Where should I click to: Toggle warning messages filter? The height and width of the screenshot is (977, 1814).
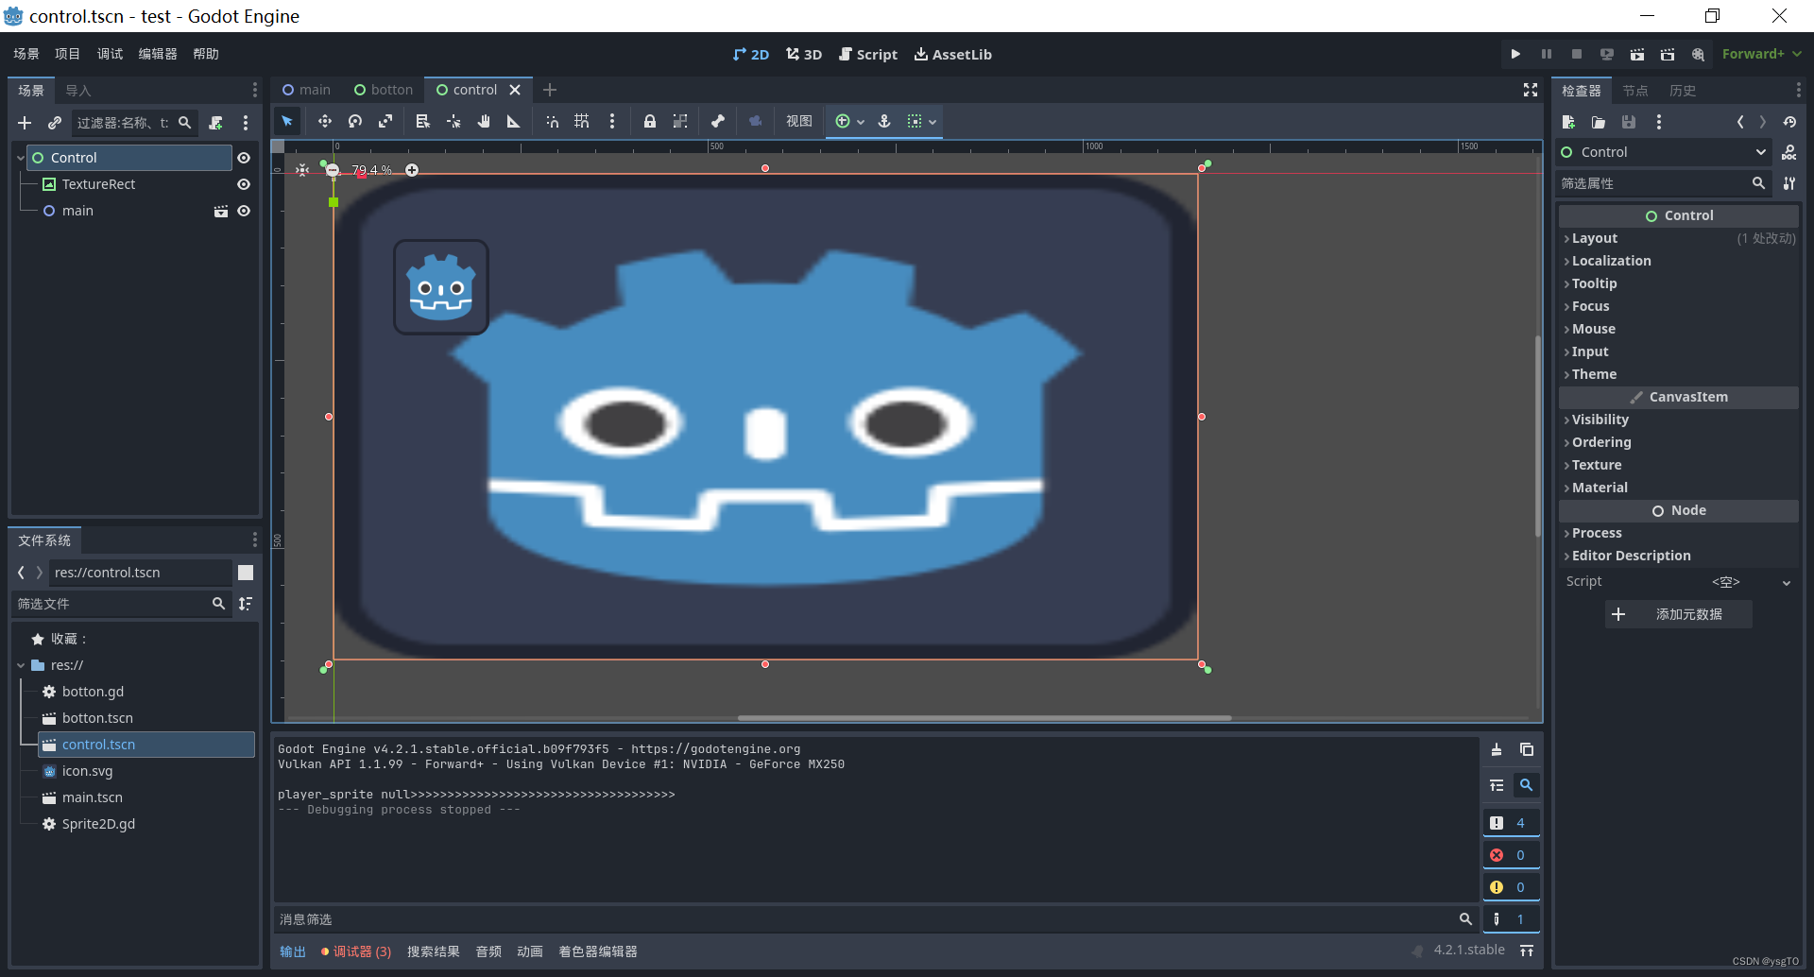(1510, 887)
